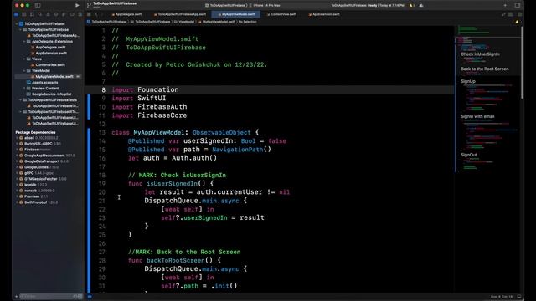Select iPhone 14 Pro Max run destination
Screen dimensions: 536x301
pos(265,6)
